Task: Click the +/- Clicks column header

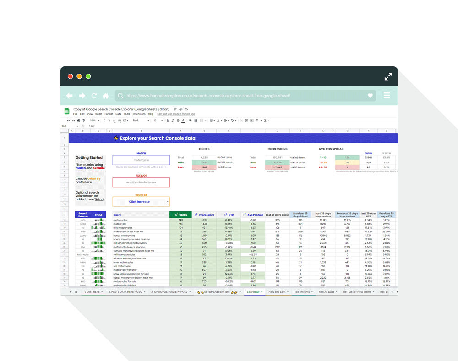Action: pyautogui.click(x=180, y=215)
